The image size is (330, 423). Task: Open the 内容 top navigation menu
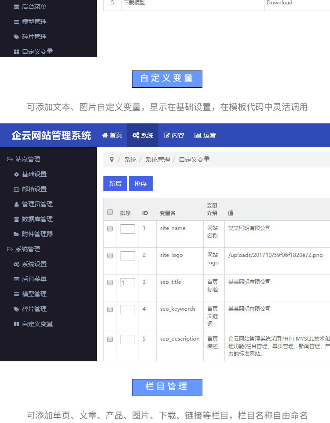pos(174,135)
